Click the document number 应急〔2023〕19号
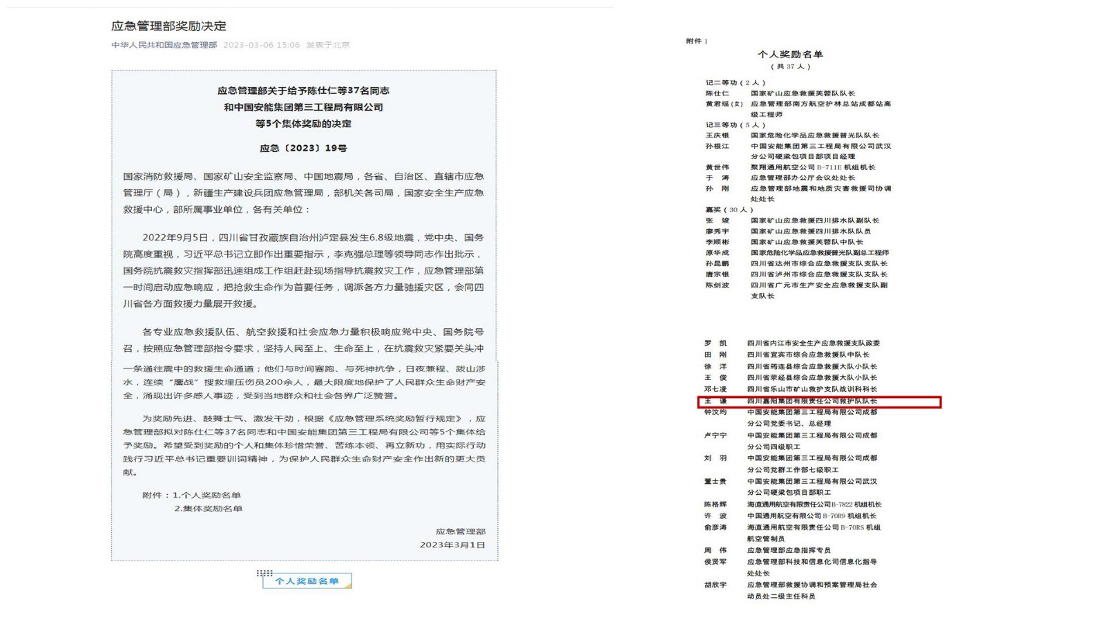Screen dimensions: 1105x622 click(x=303, y=148)
